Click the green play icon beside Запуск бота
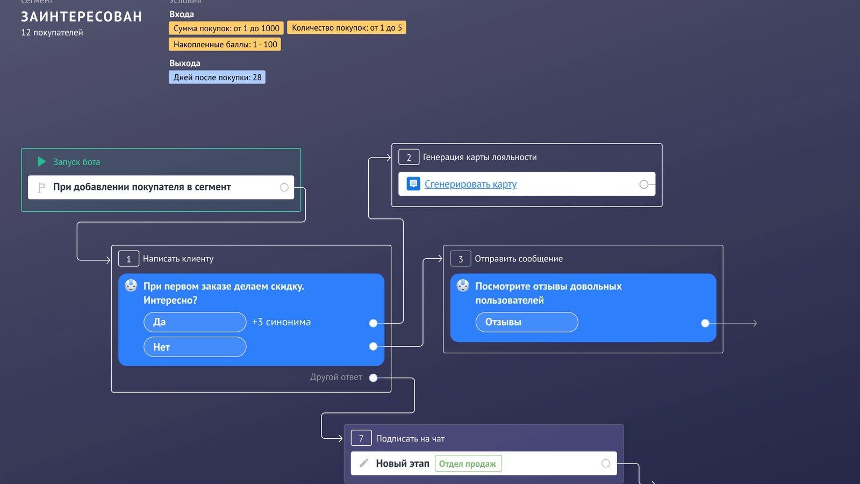 tap(41, 161)
